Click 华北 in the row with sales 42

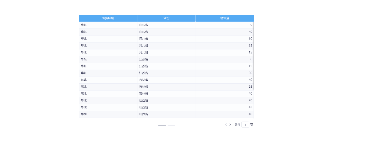pos(84,107)
